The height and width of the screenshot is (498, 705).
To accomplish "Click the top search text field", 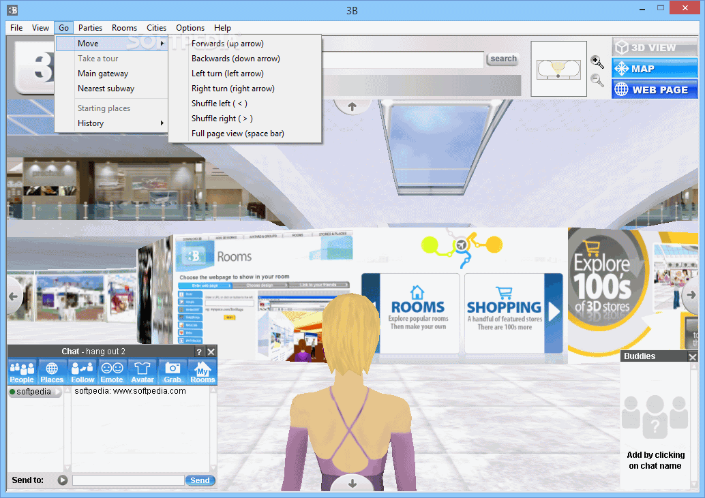I will [x=403, y=60].
